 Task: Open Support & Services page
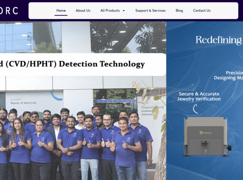click(150, 10)
